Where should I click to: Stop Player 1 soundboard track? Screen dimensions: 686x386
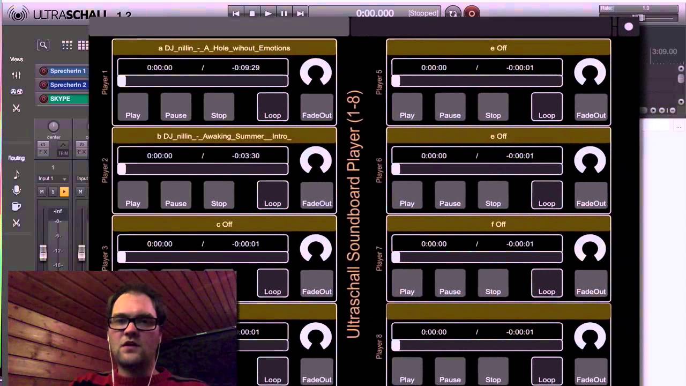[219, 107]
